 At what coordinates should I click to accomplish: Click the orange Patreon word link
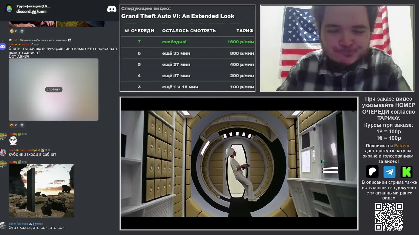pos(402,146)
